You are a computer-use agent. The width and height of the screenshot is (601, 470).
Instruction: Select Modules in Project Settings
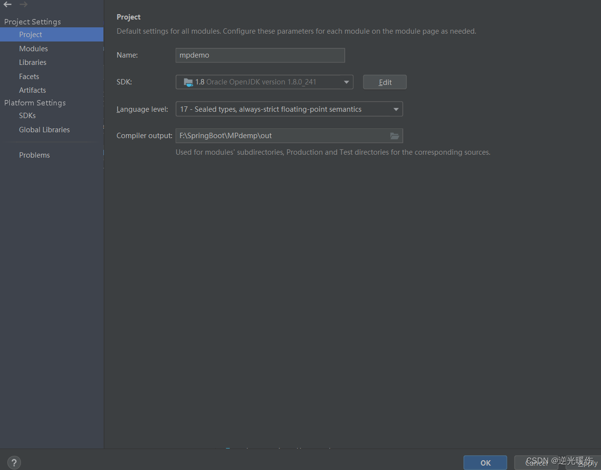(x=33, y=48)
